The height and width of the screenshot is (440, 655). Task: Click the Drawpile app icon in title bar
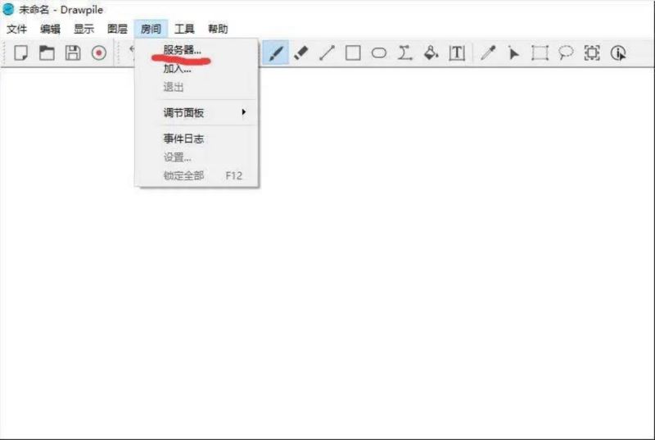pos(8,9)
